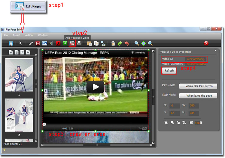225x158 pixels.
Task: Click the Add Page icon above thumbnails
Action: pyautogui.click(x=11, y=52)
